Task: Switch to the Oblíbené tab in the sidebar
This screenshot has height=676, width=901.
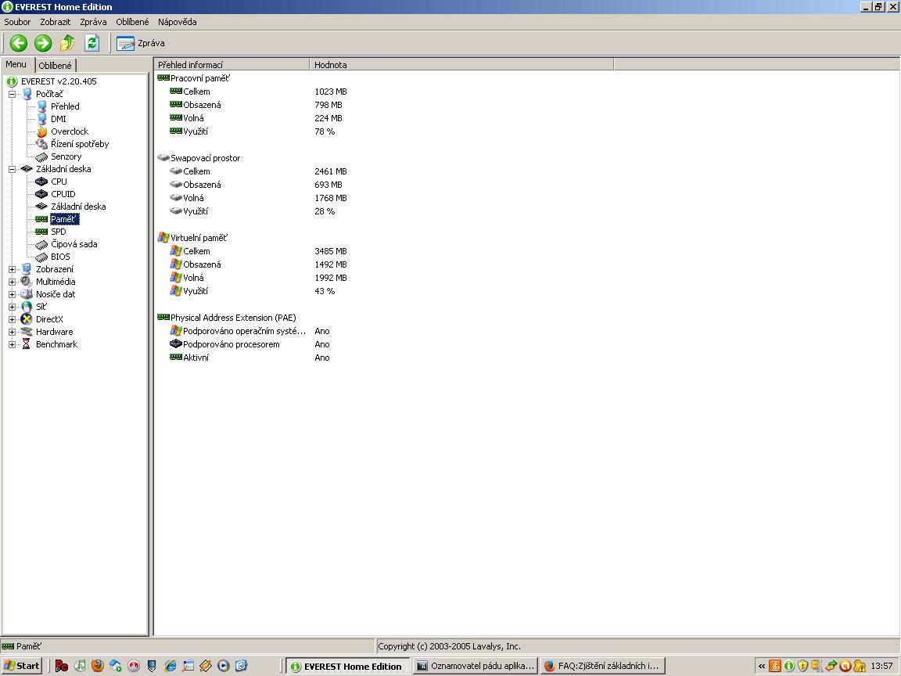Action: point(56,66)
